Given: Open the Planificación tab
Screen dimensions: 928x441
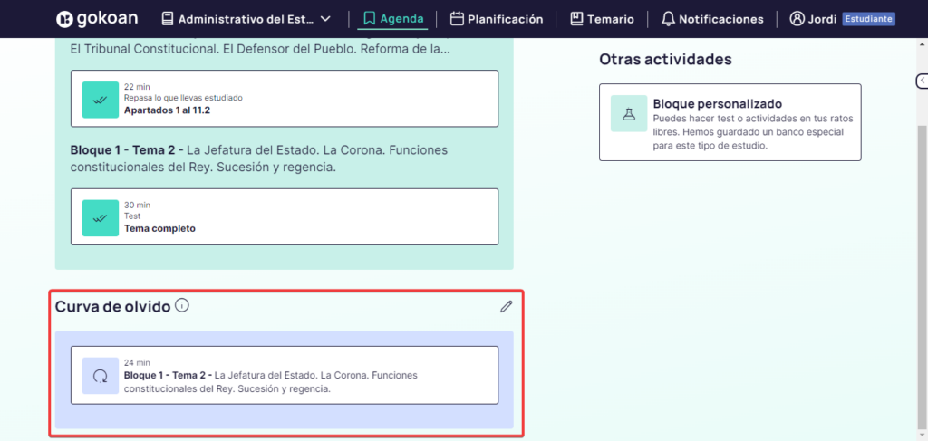Looking at the screenshot, I should tap(496, 19).
